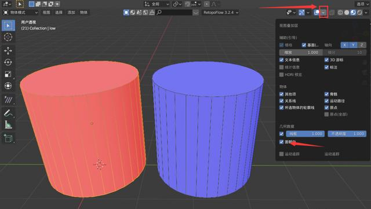Click the magnifier search field in header
The height and width of the screenshot is (209, 371).
(174, 12)
